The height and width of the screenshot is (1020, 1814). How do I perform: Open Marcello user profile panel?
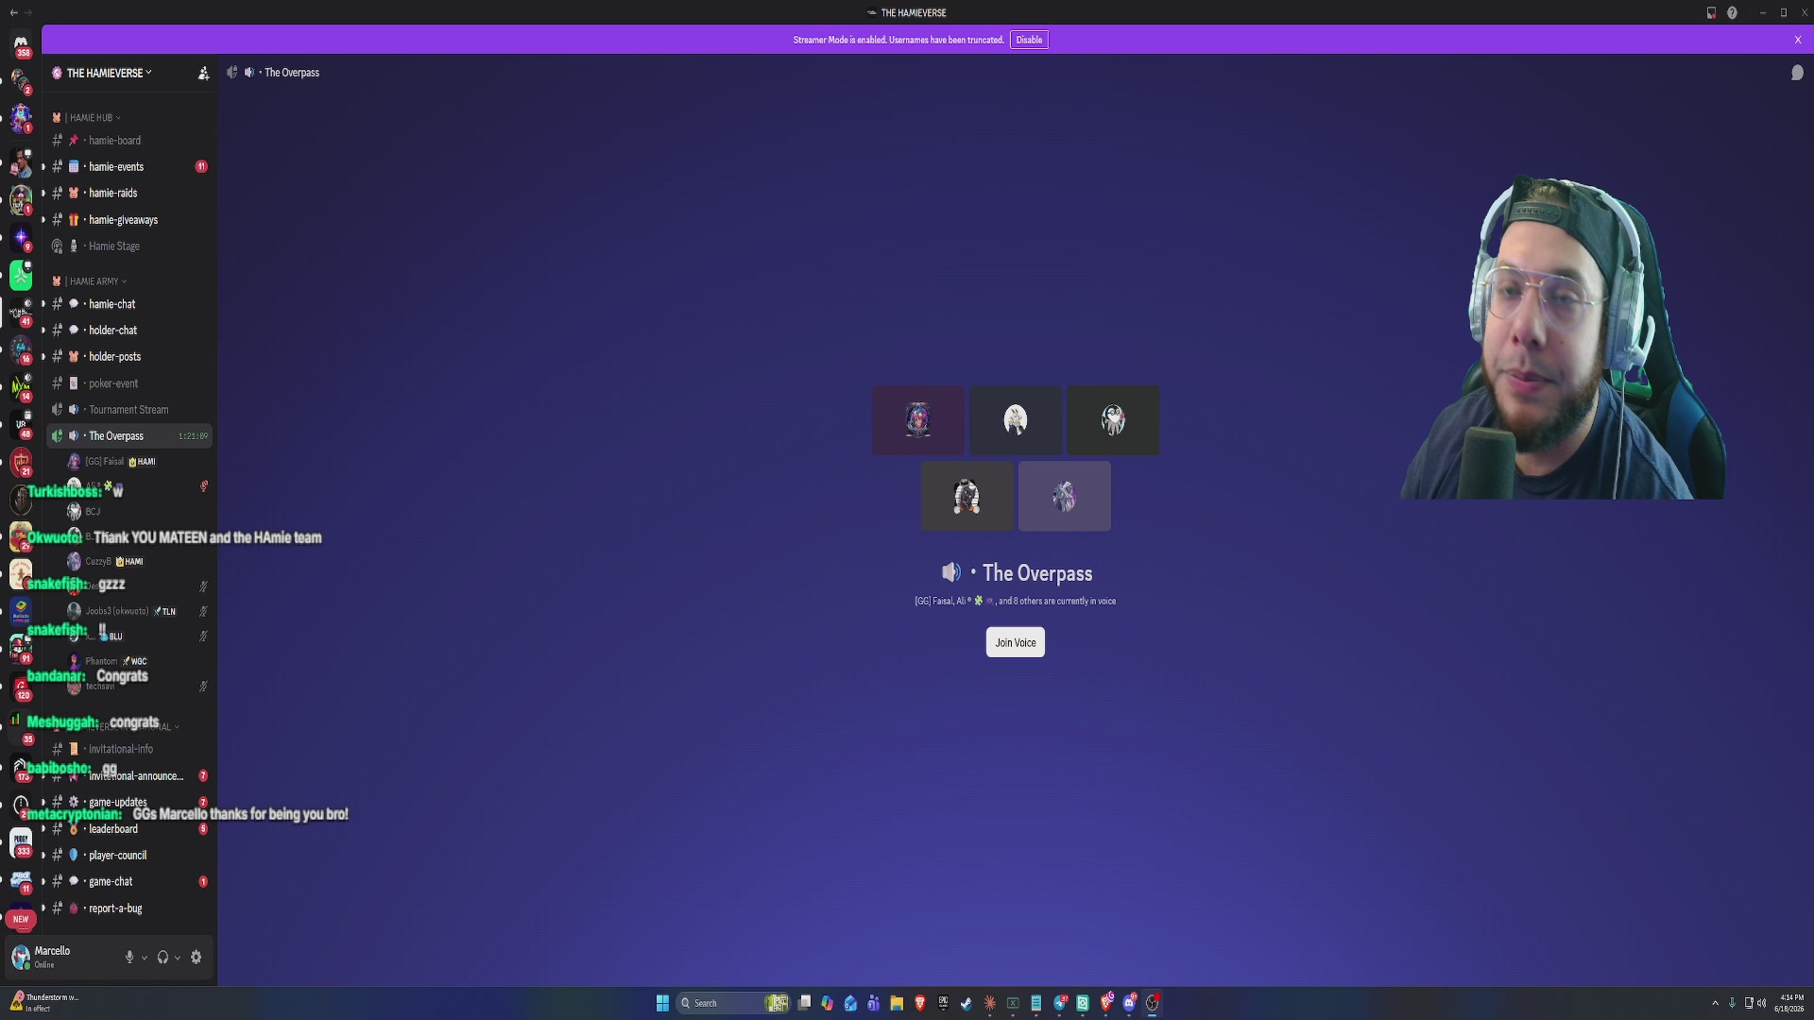61,957
